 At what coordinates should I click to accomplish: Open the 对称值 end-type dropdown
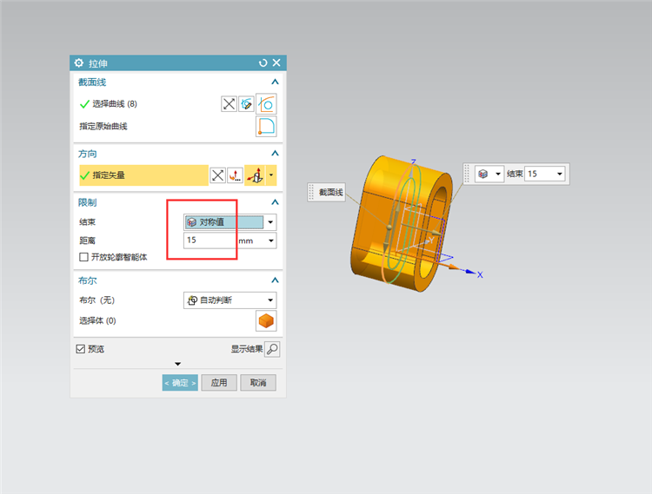click(230, 222)
